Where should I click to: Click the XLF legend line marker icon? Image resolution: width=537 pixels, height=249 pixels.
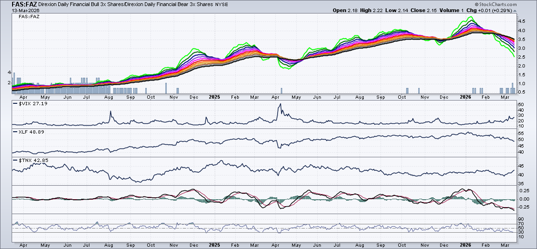pyautogui.click(x=15, y=133)
